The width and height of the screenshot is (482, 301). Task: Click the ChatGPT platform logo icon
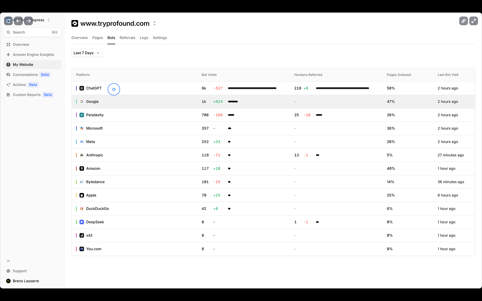82,88
